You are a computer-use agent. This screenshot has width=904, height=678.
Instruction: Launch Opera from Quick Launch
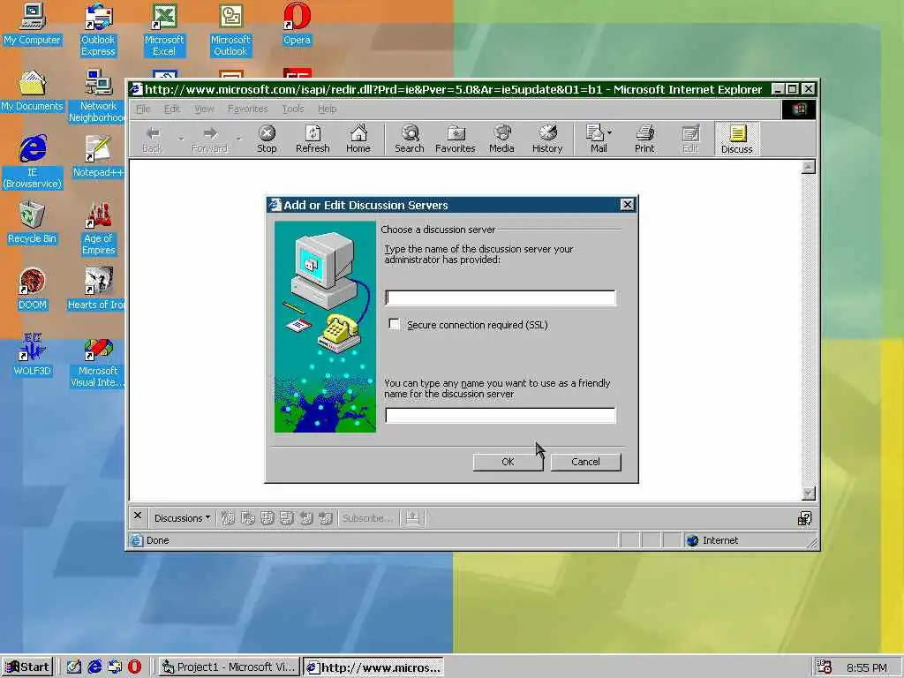point(134,667)
